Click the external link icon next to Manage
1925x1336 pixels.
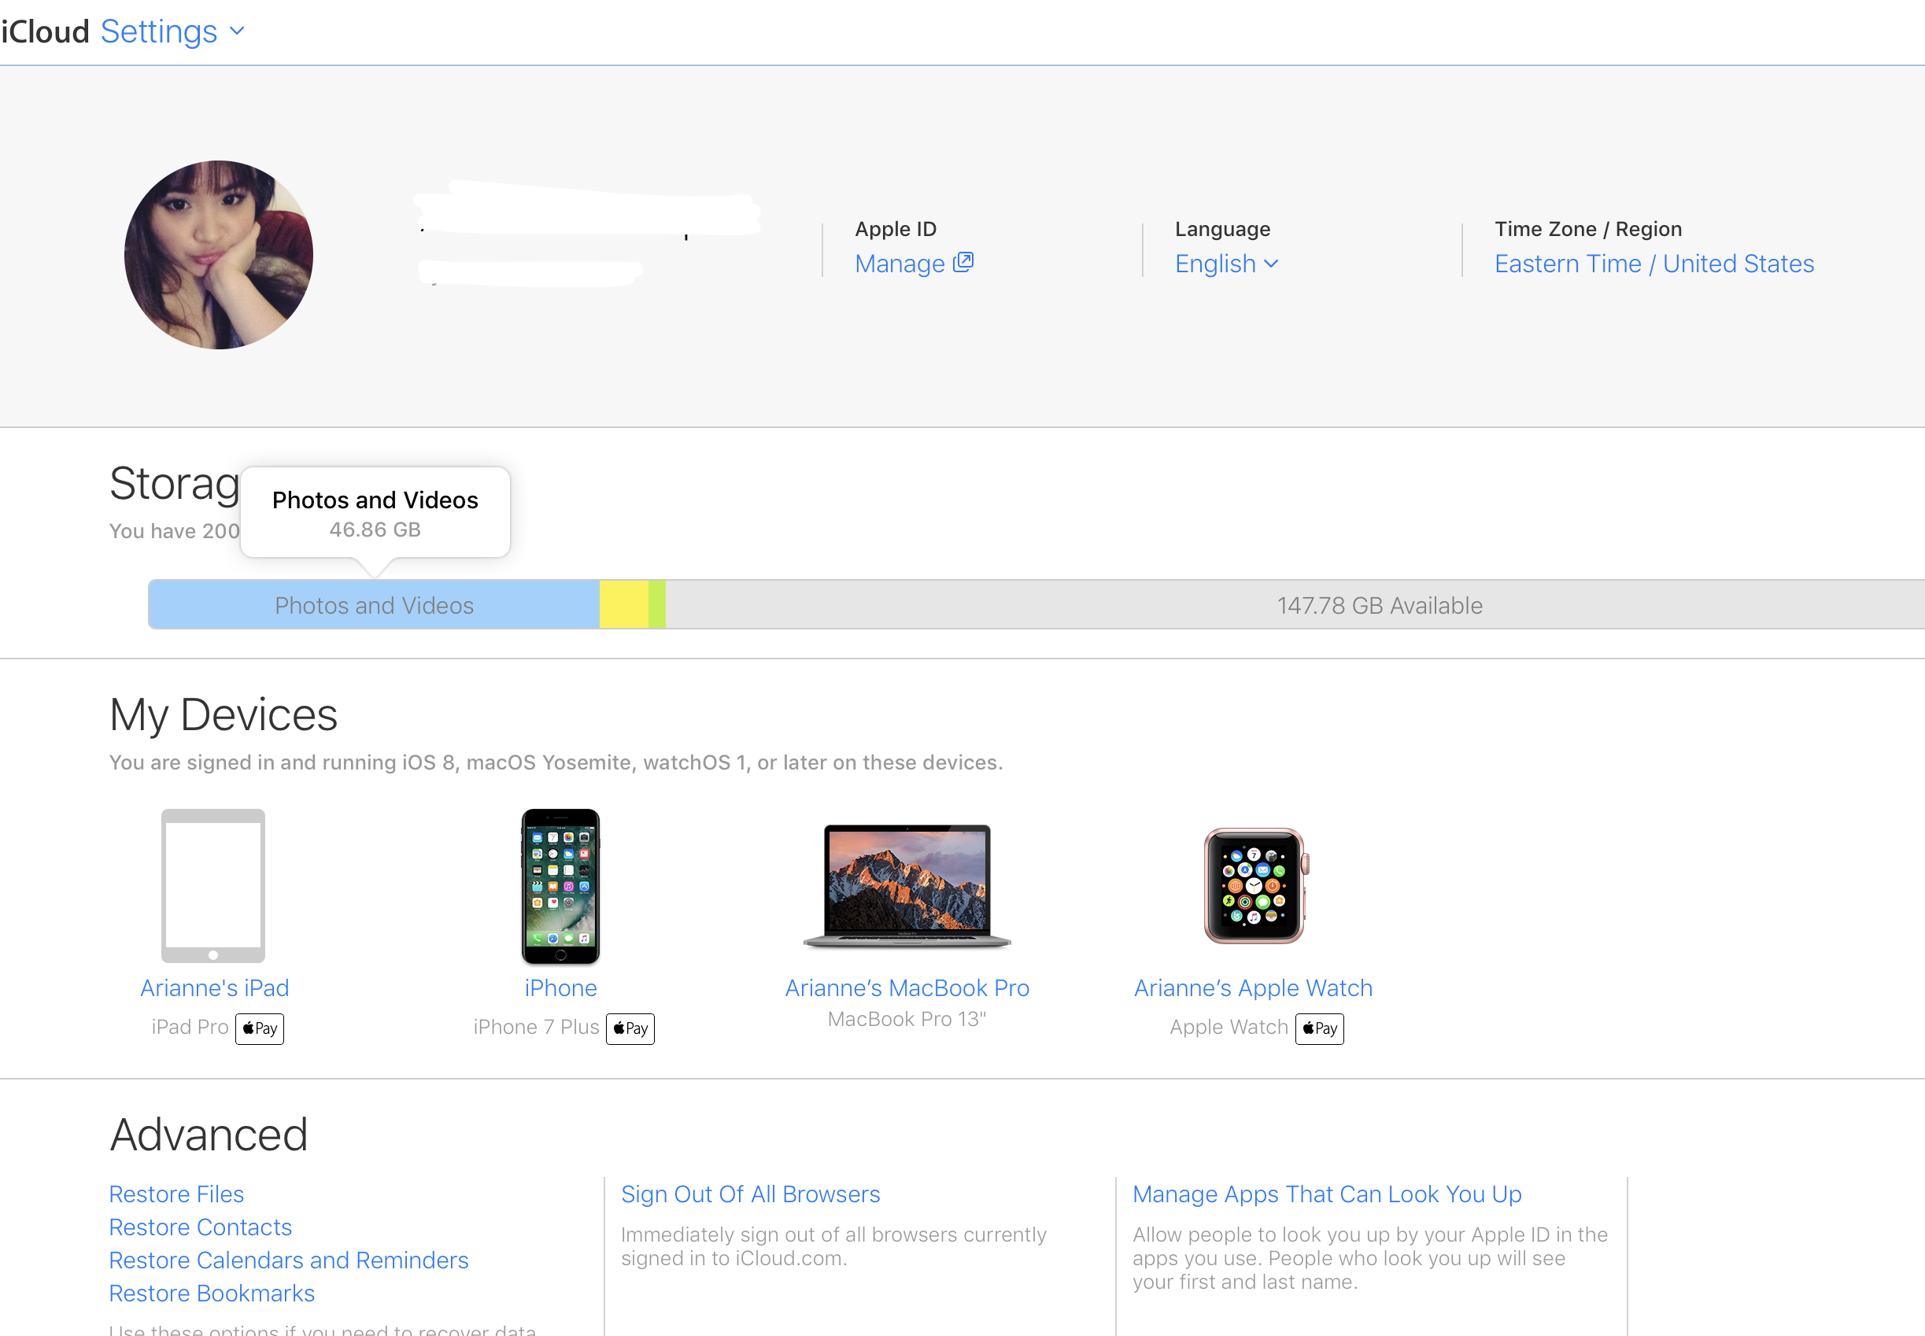coord(963,262)
